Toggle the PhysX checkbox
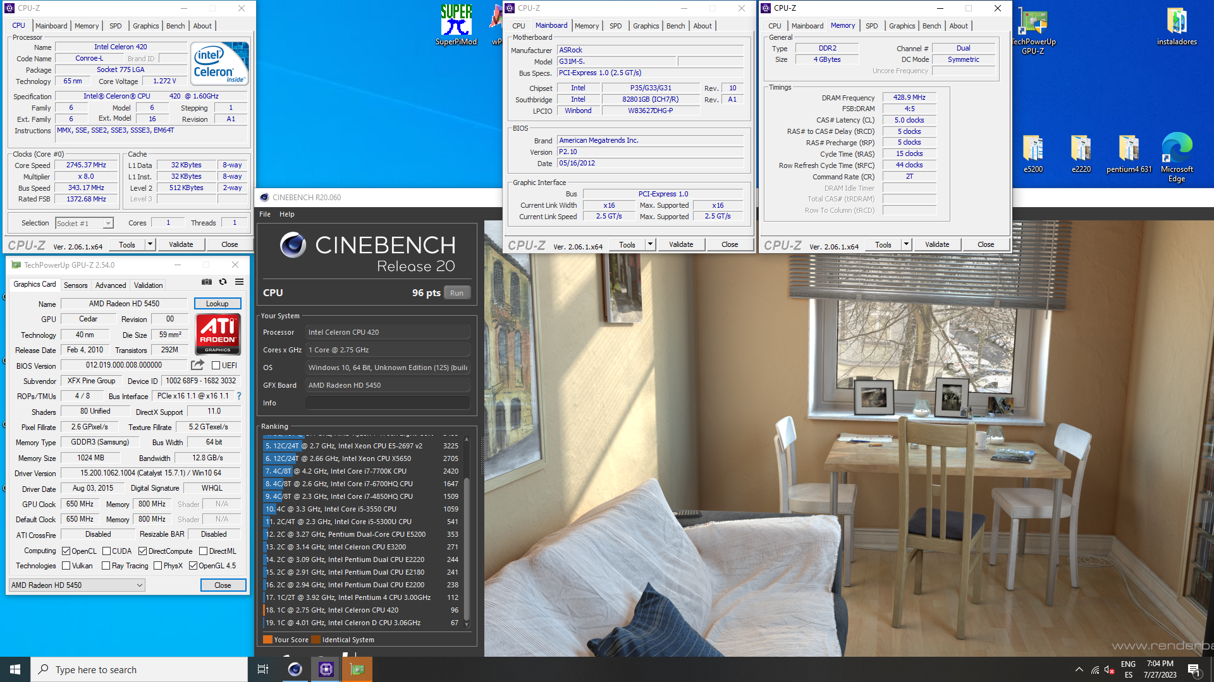Viewport: 1214px width, 682px height. point(158,565)
